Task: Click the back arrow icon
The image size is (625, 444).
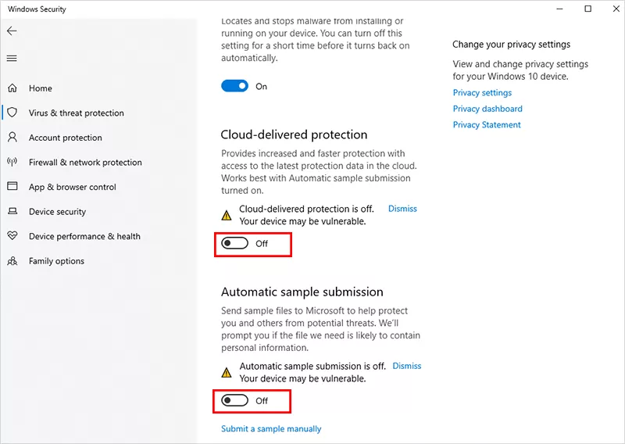Action: click(x=12, y=31)
